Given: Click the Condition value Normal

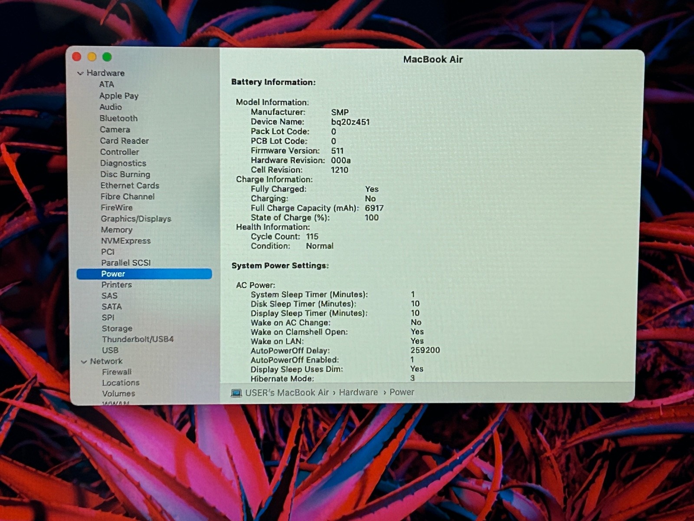Looking at the screenshot, I should (x=320, y=246).
